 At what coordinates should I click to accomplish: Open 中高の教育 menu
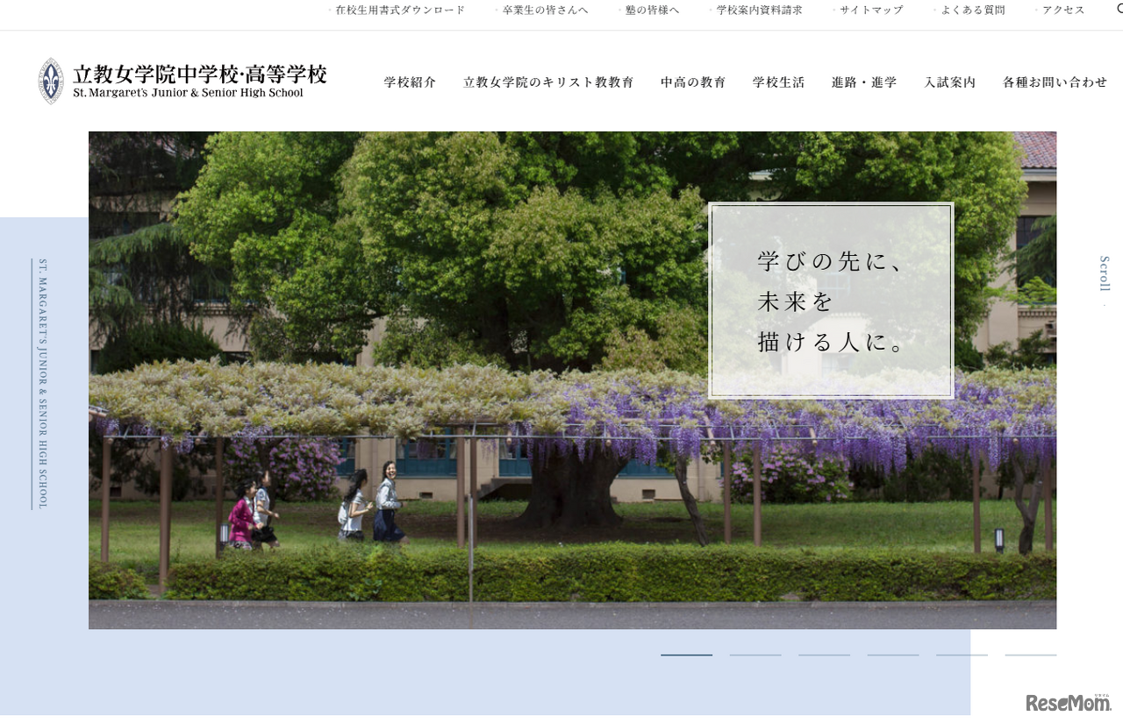coord(693,82)
